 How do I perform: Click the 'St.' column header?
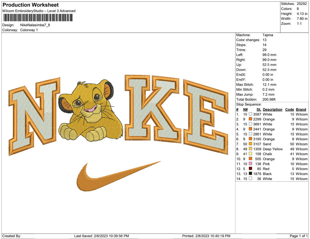tap(259, 109)
